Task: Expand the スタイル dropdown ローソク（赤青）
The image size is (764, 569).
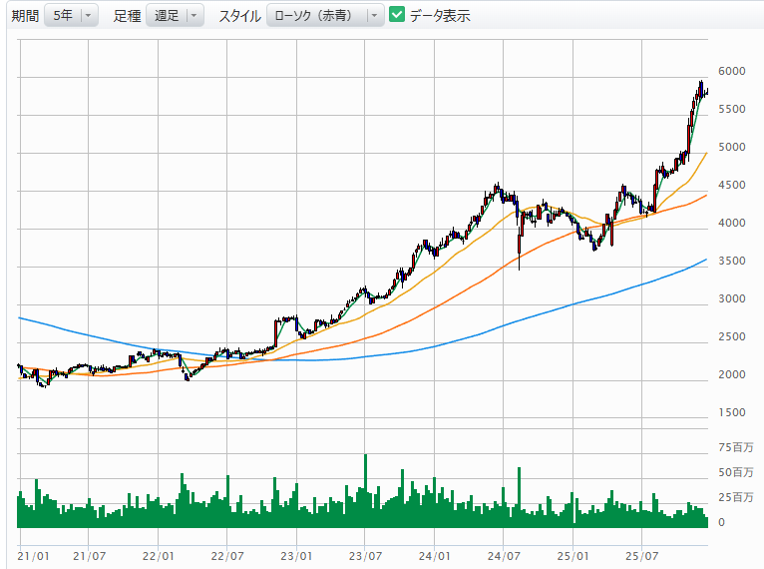Action: tap(324, 16)
